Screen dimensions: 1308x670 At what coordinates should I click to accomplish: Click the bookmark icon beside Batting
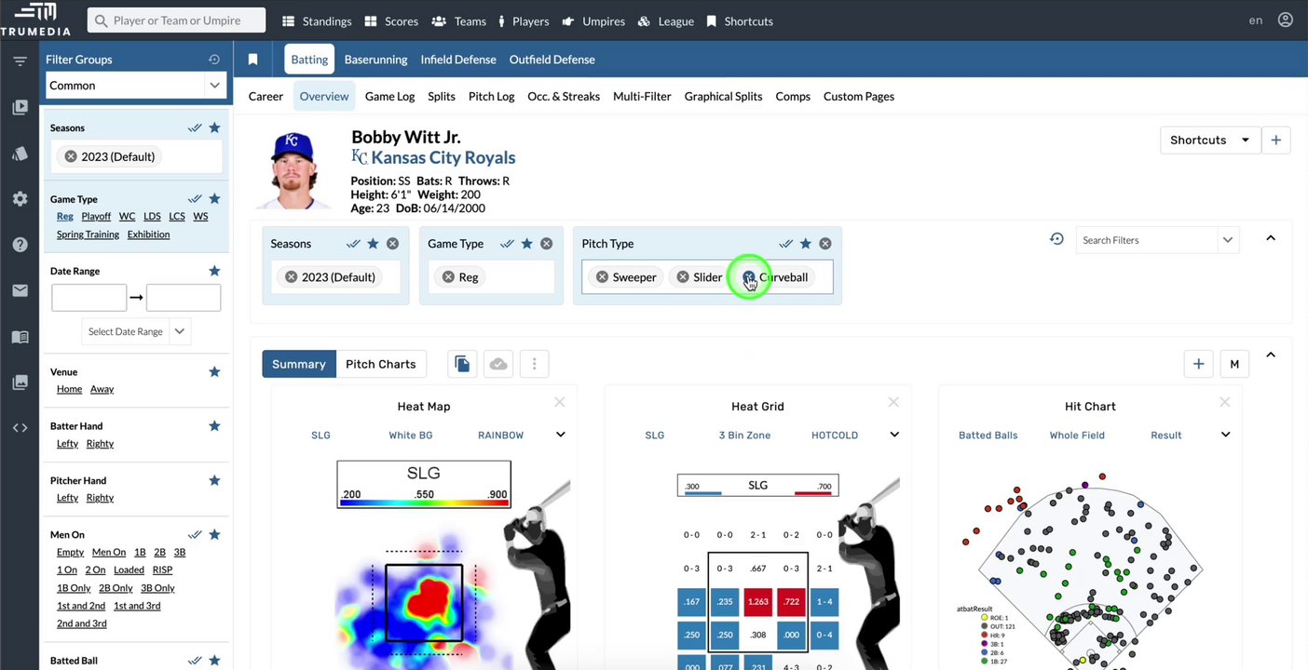point(252,60)
